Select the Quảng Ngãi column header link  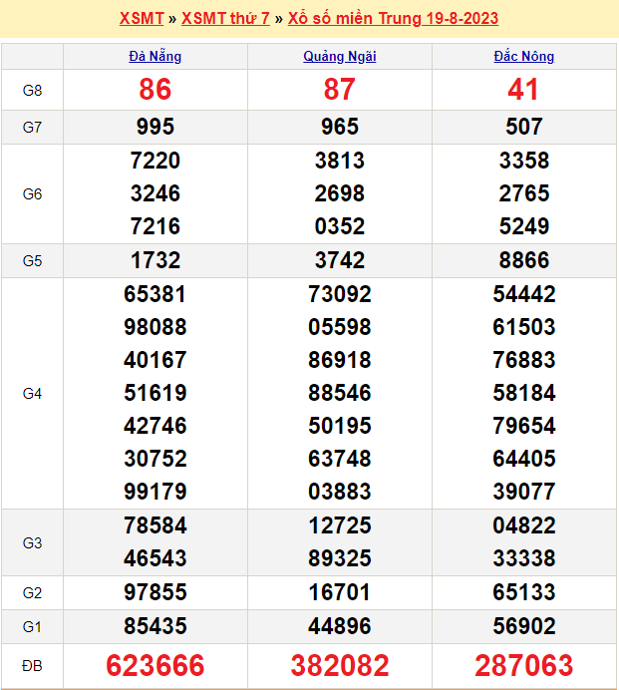click(339, 57)
